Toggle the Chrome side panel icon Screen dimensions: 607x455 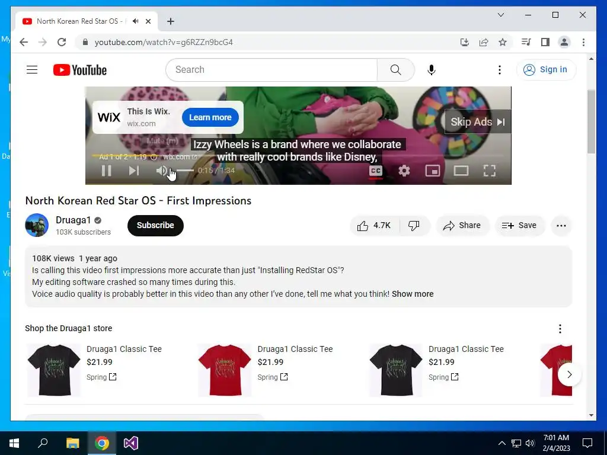click(545, 42)
